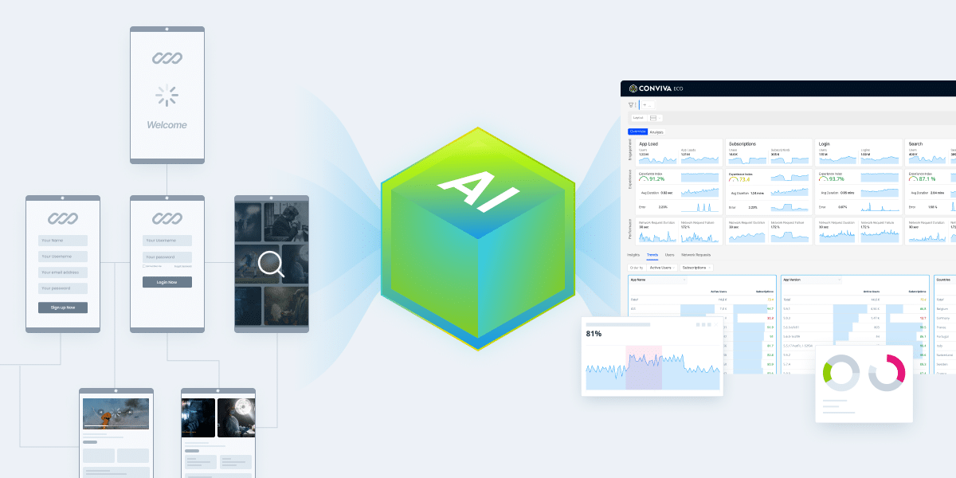Click the Conviva logo icon in header
The height and width of the screenshot is (478, 956).
pos(634,88)
